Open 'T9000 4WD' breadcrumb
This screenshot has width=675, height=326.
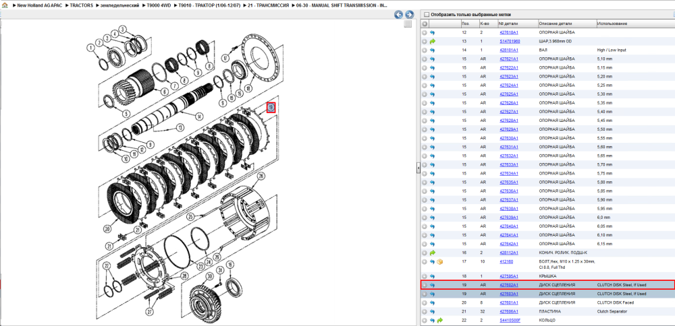pyautogui.click(x=159, y=5)
